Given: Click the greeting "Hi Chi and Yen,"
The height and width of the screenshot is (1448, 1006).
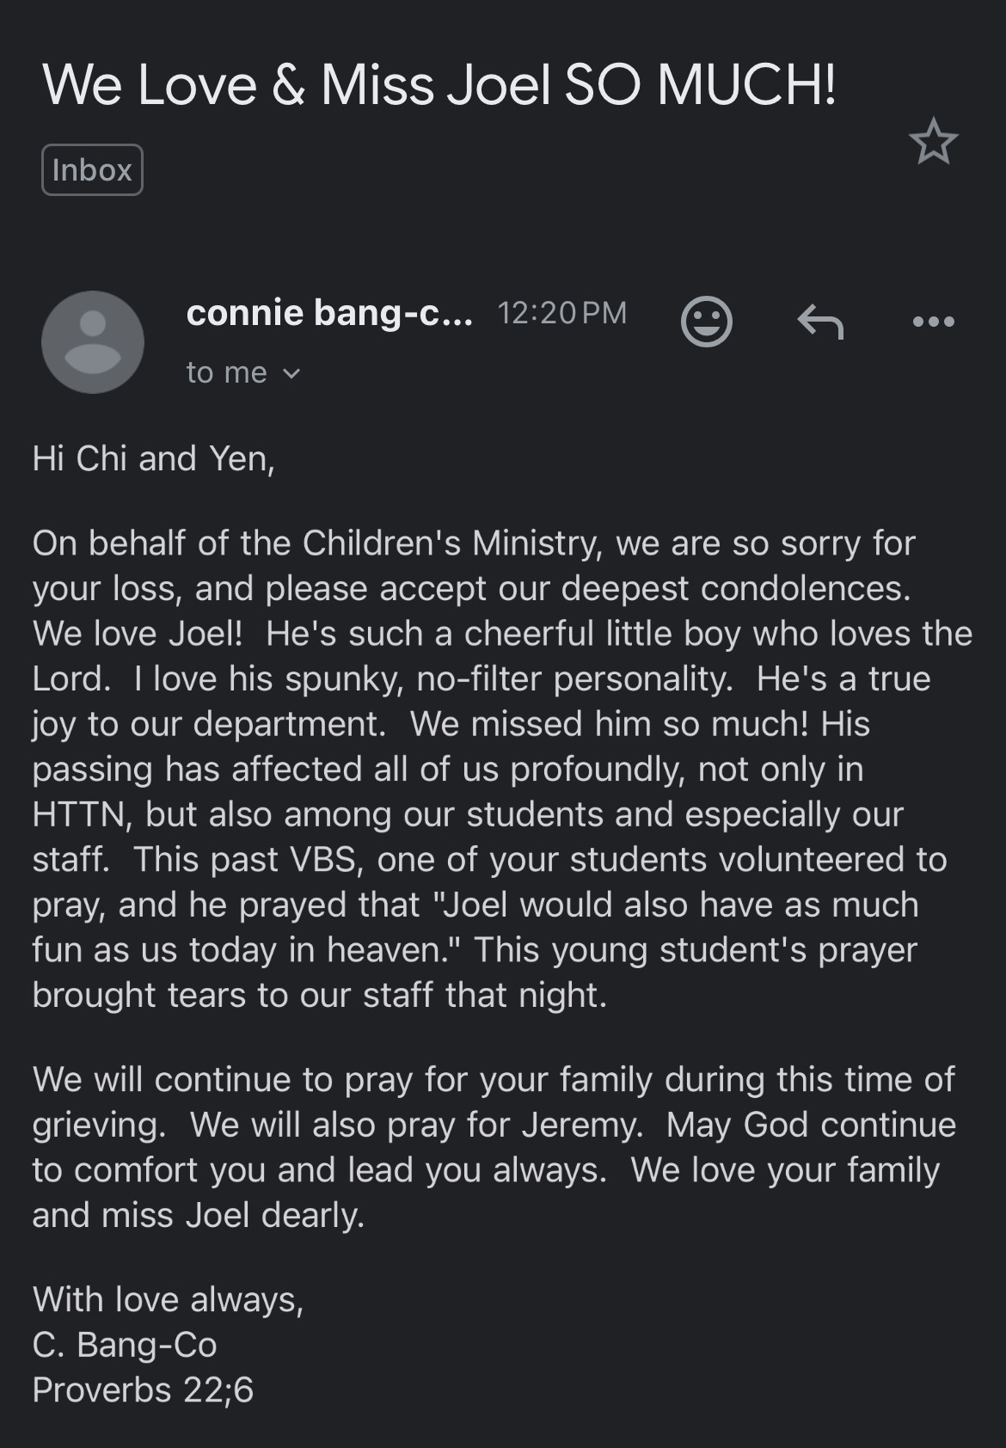Looking at the screenshot, I should coord(153,458).
